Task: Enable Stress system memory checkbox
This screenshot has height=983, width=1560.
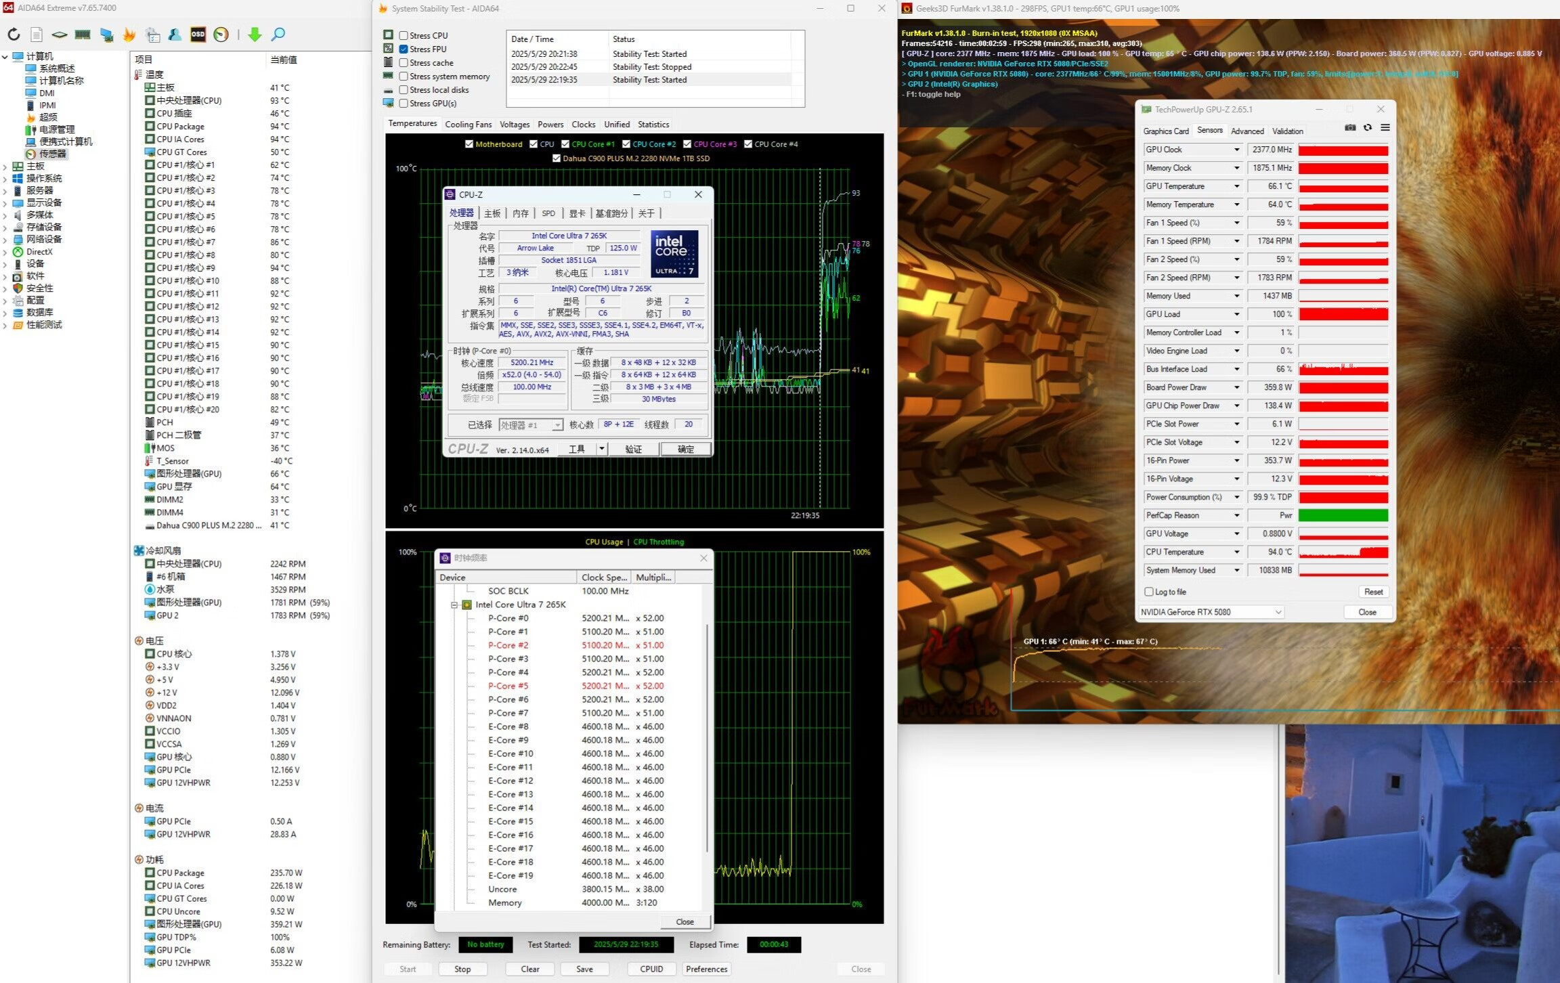Action: pyautogui.click(x=404, y=76)
